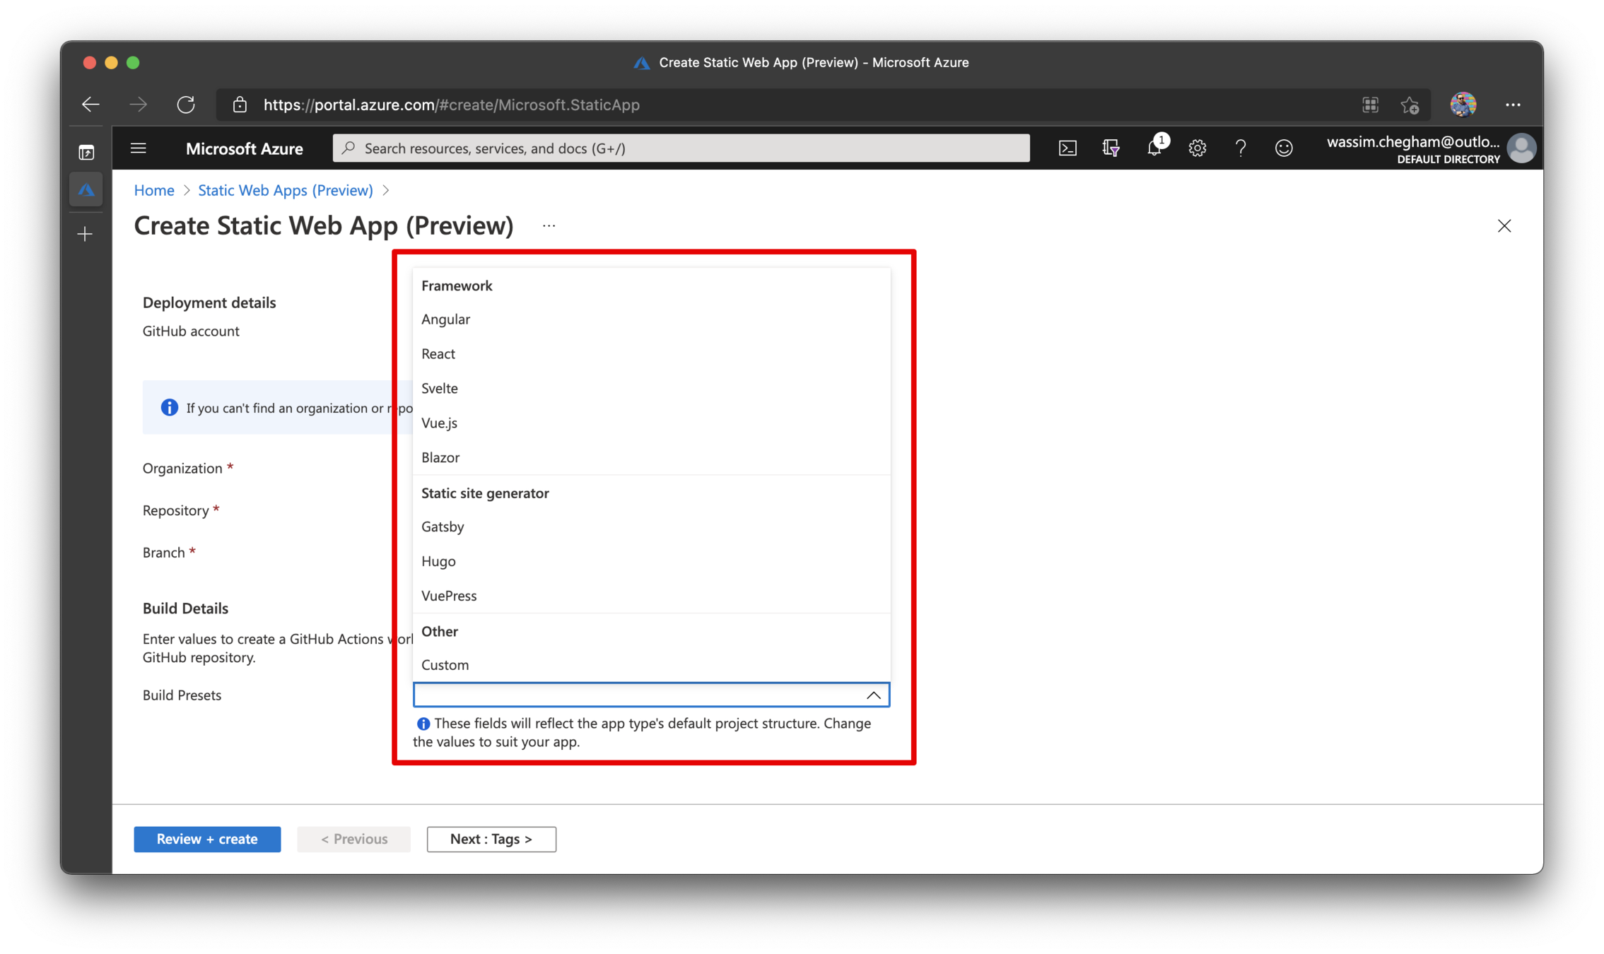Viewport: 1604px width, 954px height.
Task: Choose the Blazor build preset
Action: coord(440,457)
